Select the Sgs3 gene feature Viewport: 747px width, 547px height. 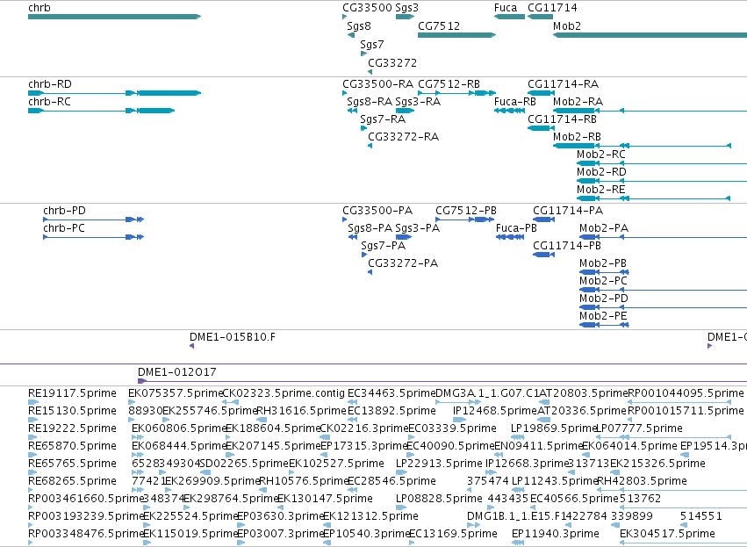pos(405,17)
